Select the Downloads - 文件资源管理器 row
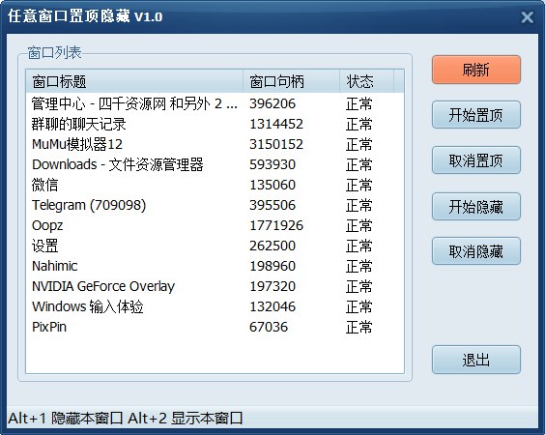The image size is (545, 435). pyautogui.click(x=215, y=164)
